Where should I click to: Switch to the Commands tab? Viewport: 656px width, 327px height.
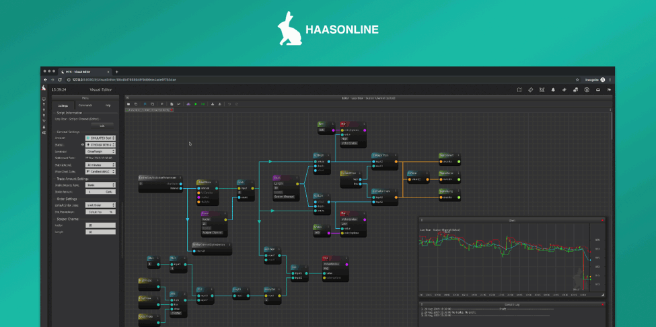[85, 105]
